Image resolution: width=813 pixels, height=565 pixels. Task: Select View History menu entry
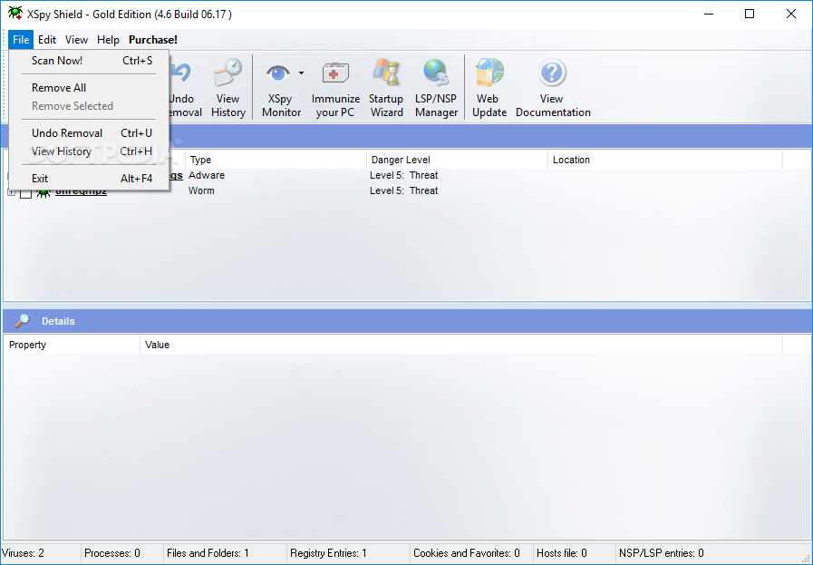click(89, 151)
